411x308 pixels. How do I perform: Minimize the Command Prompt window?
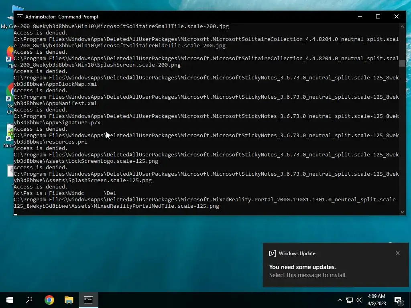(x=360, y=16)
